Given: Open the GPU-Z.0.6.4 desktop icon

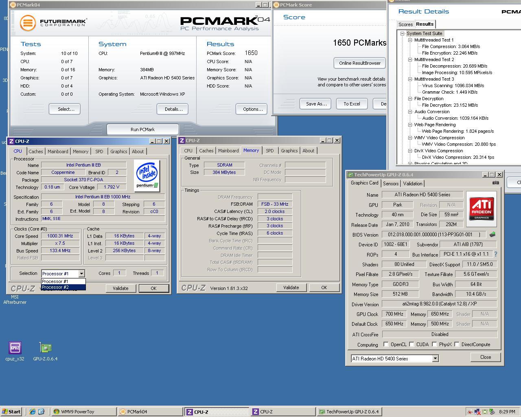Looking at the screenshot, I should (45, 351).
